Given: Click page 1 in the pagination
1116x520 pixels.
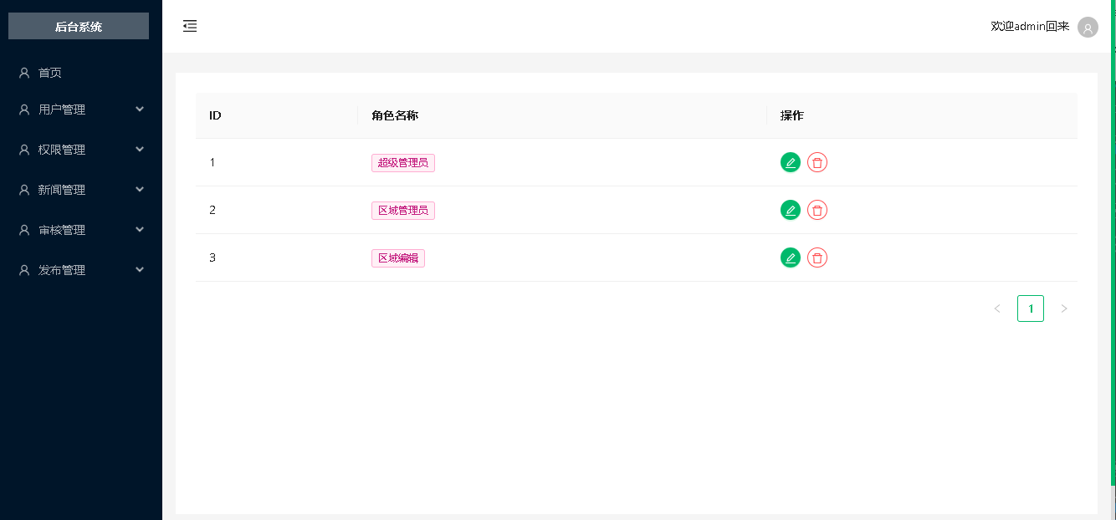Looking at the screenshot, I should (1031, 308).
